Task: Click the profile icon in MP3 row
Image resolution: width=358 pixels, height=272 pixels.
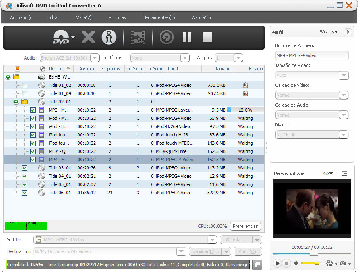Action: 42,110
